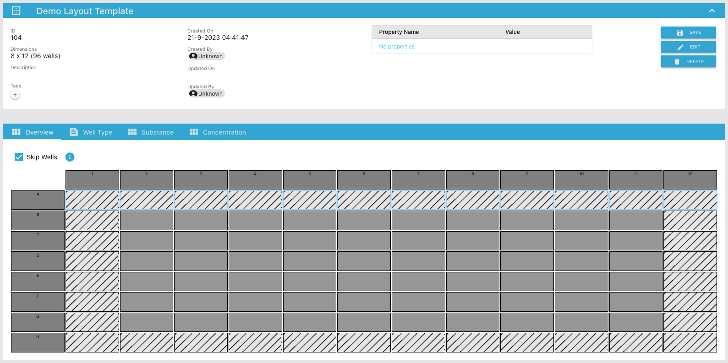This screenshot has width=728, height=363.
Task: Click the Well Type tab
Action: pos(91,132)
